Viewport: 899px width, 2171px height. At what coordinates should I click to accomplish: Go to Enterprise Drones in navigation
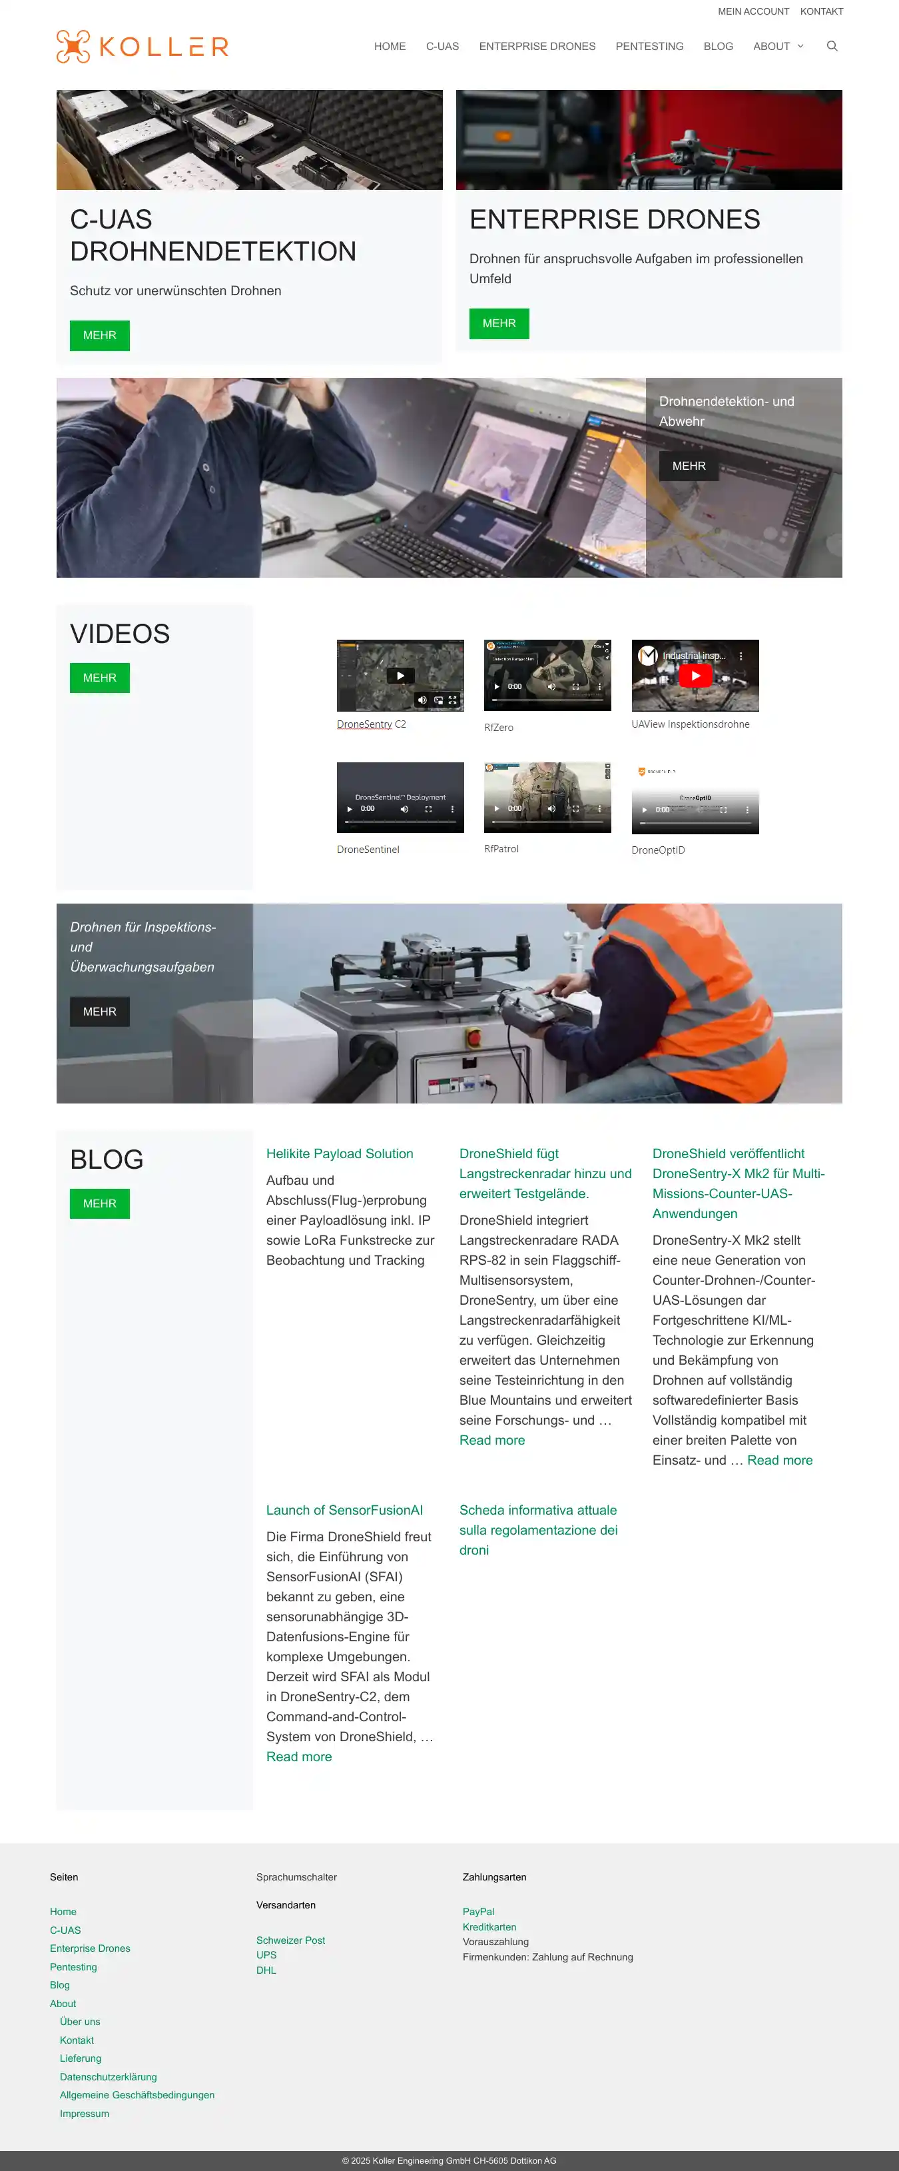[x=537, y=47]
